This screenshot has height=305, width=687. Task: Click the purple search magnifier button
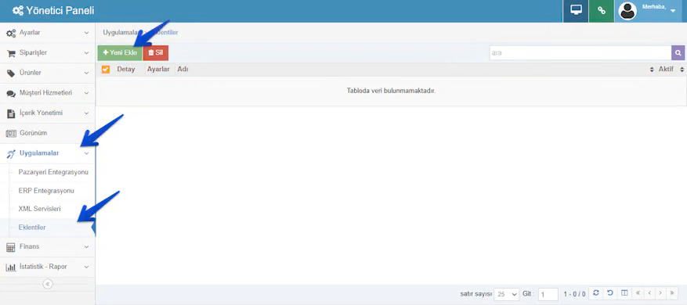pos(678,53)
